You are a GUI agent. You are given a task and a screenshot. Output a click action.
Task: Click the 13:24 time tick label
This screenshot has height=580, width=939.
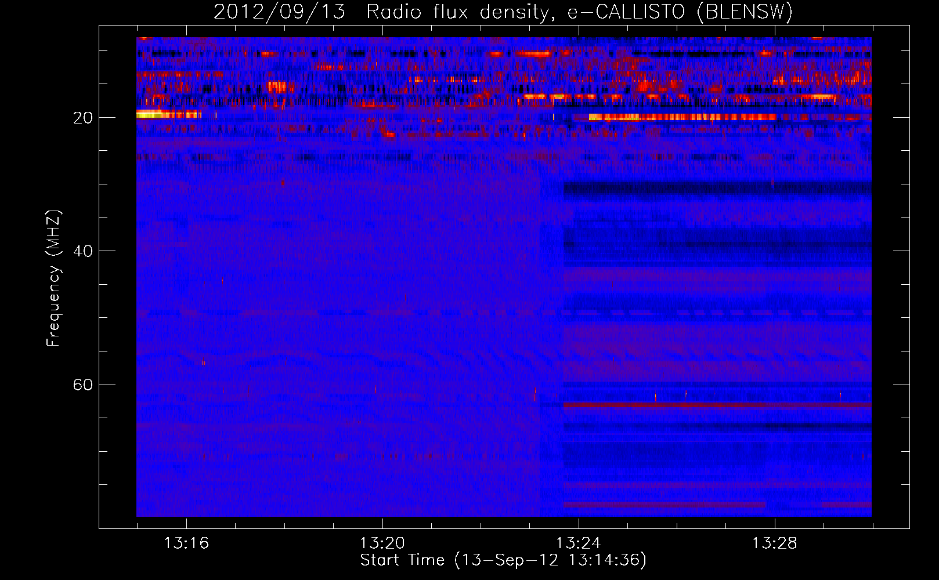(x=579, y=543)
